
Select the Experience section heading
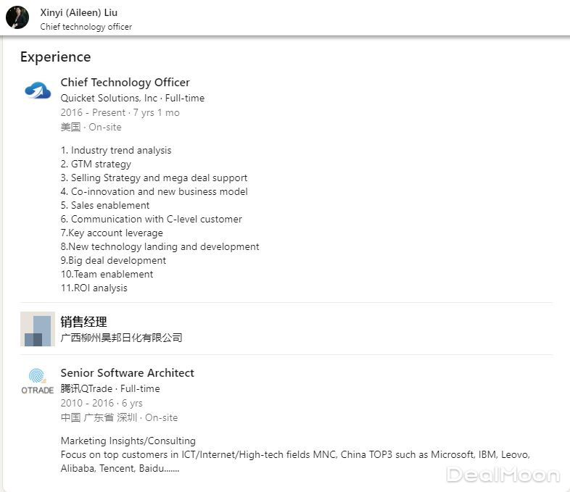[55, 57]
